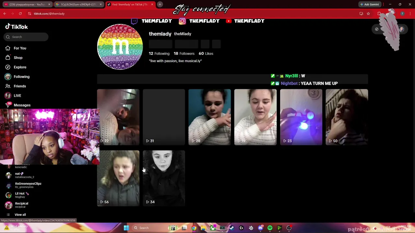Open the Shop page in the sidebar
The width and height of the screenshot is (415, 233).
pos(18,58)
